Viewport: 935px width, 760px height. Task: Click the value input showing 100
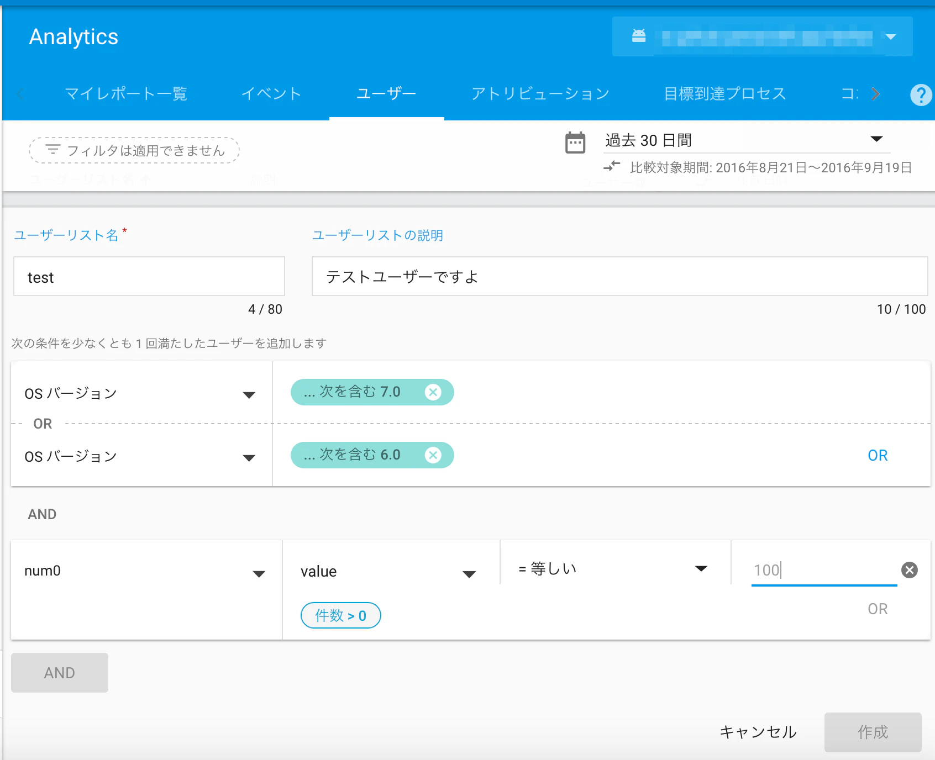(823, 570)
